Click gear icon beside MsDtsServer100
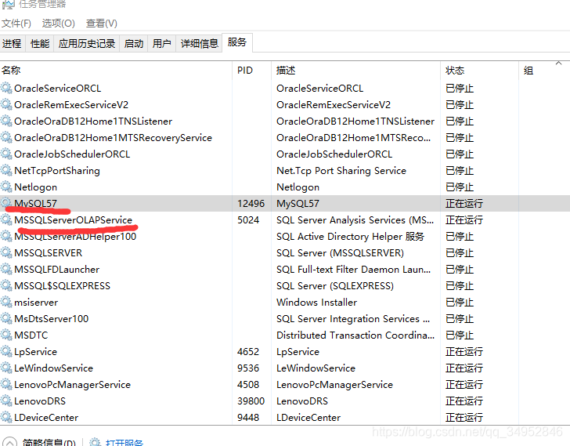The image size is (570, 446). [x=6, y=318]
